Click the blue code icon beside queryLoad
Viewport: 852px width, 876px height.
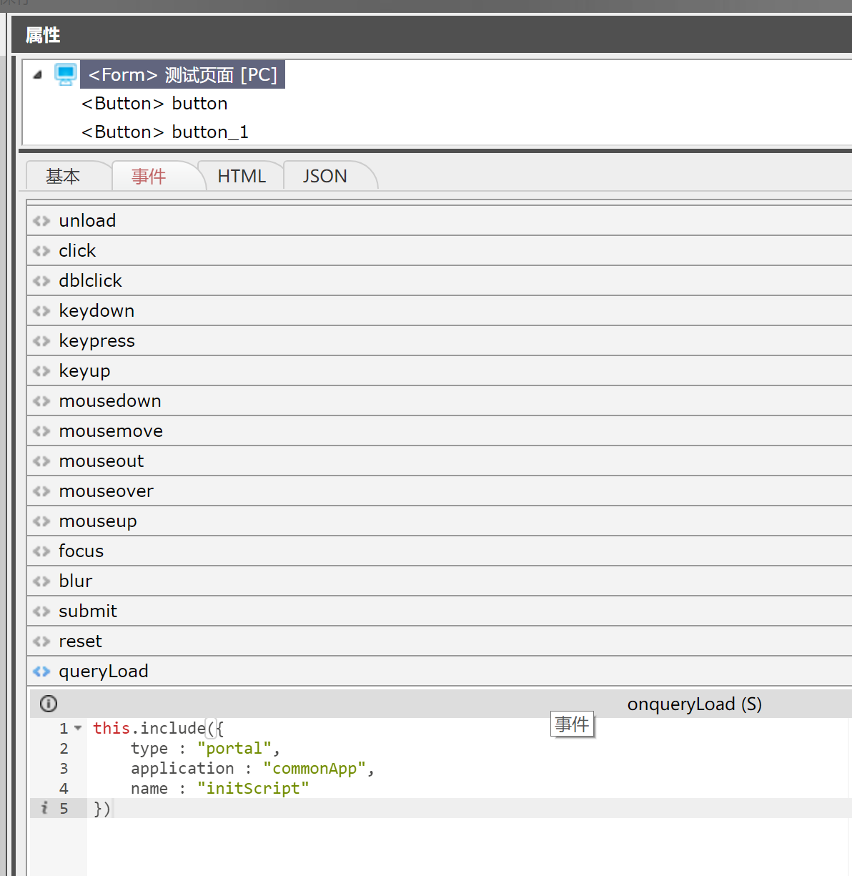pyautogui.click(x=41, y=671)
